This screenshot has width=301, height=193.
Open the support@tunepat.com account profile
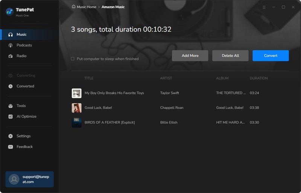point(29,179)
